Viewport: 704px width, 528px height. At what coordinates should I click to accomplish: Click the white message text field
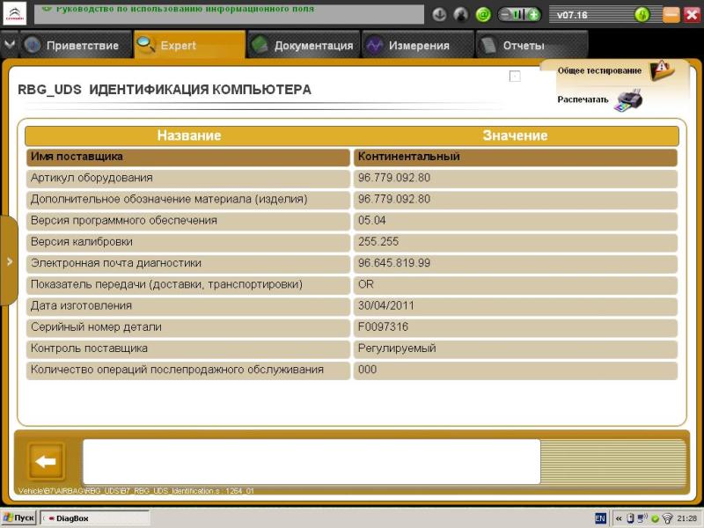click(x=312, y=461)
